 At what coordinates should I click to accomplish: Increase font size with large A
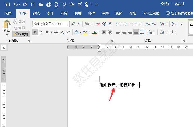coord(73,24)
